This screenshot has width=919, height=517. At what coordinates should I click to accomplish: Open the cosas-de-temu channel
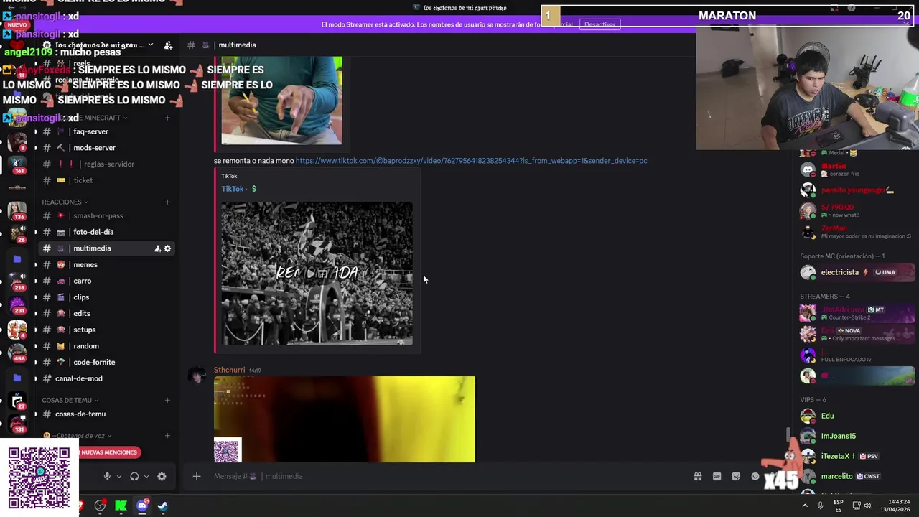(106, 414)
